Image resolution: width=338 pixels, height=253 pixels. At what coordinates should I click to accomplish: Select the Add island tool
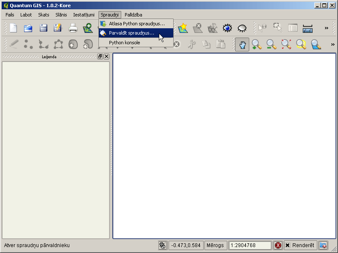[88, 44]
